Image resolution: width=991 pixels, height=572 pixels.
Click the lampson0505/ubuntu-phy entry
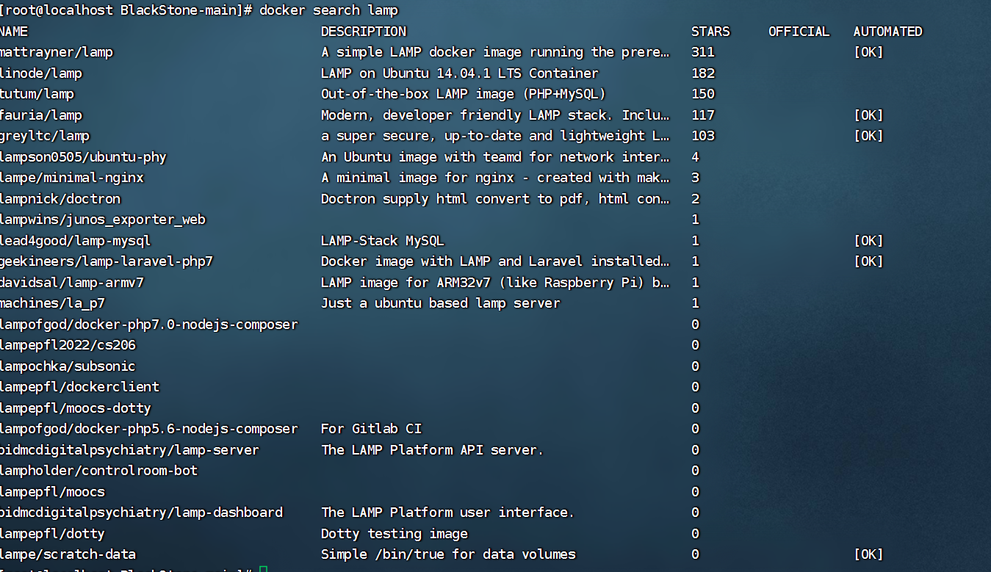pyautogui.click(x=84, y=157)
